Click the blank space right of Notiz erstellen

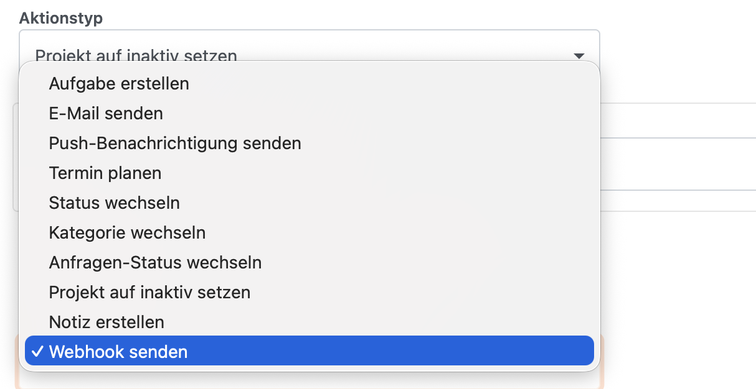coord(679,322)
